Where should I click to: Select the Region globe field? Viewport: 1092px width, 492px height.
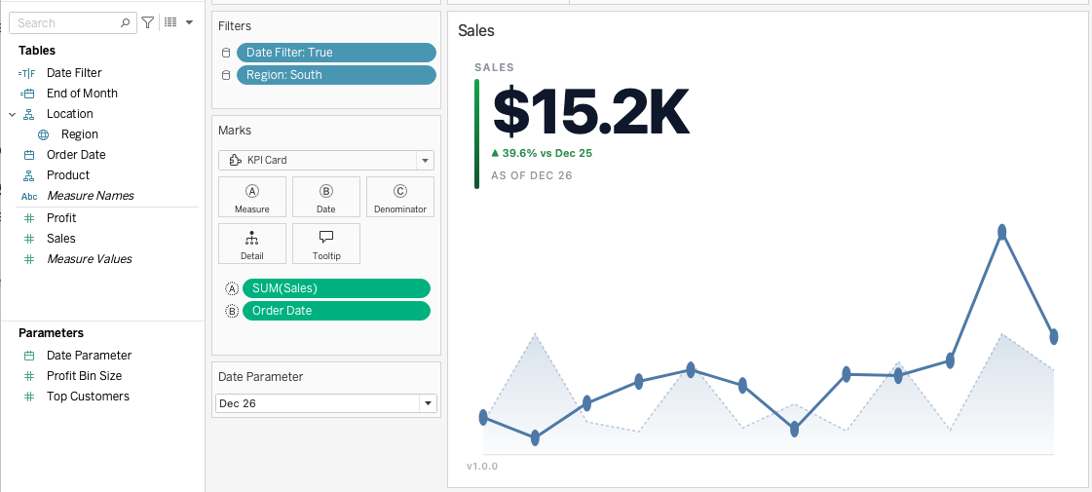pyautogui.click(x=80, y=134)
